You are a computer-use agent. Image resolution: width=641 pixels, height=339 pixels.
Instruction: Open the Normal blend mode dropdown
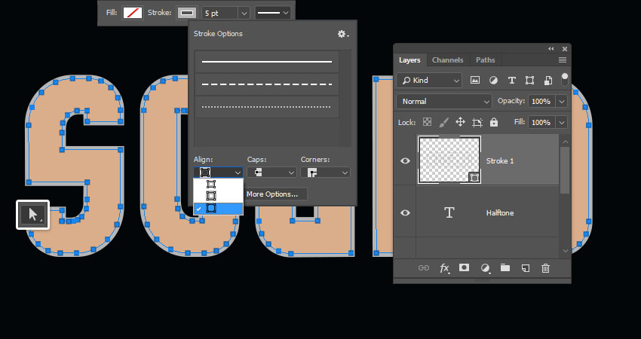444,101
